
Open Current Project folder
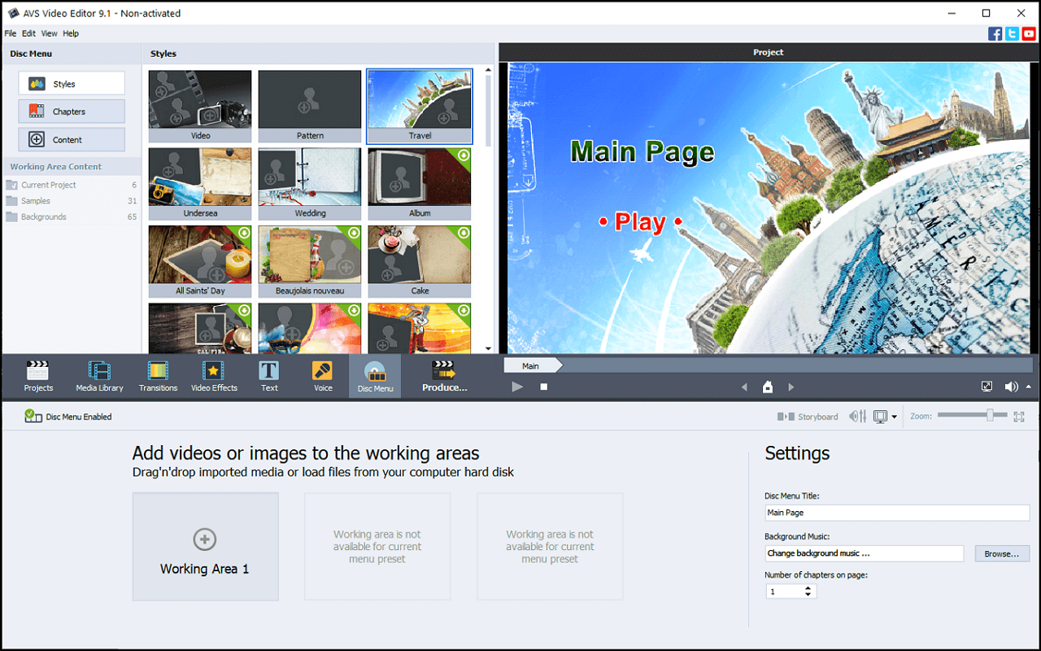click(x=71, y=186)
